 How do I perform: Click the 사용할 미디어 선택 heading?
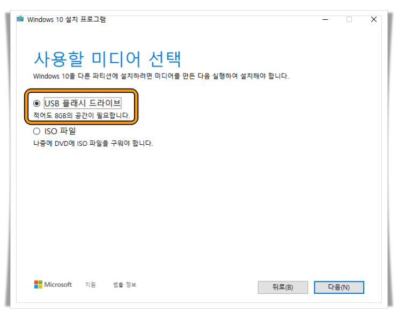(108, 59)
